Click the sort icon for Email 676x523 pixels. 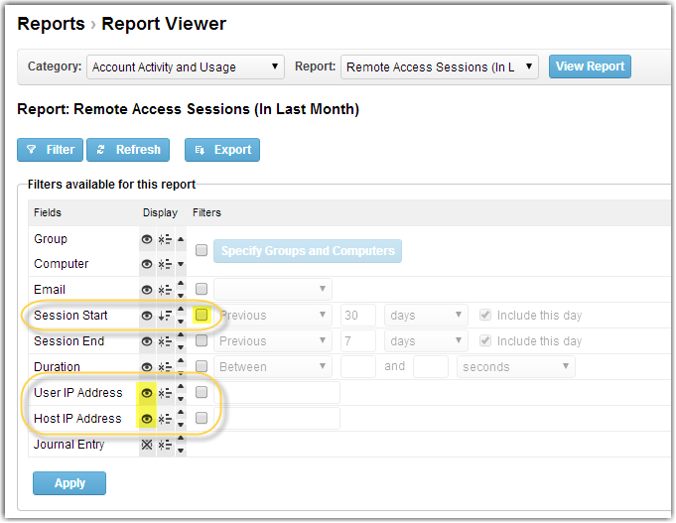click(x=166, y=290)
